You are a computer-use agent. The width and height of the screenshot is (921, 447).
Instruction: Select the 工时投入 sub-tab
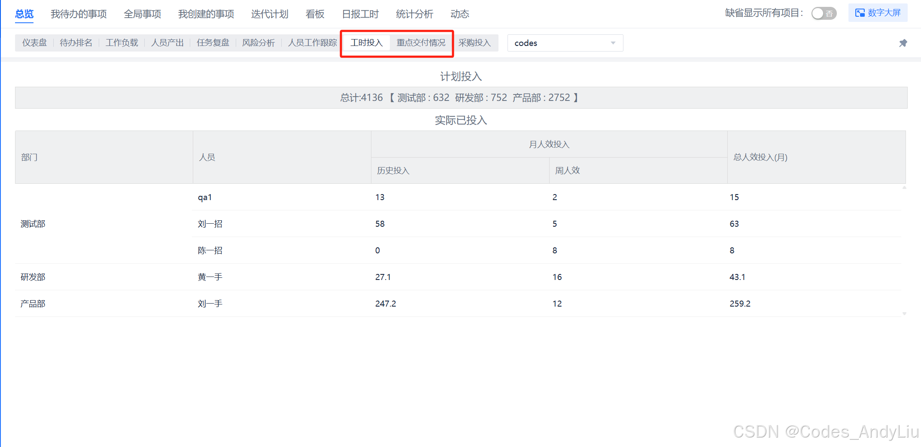coord(366,43)
